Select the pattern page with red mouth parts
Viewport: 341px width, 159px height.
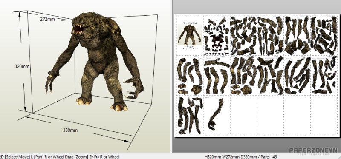tap(217, 35)
